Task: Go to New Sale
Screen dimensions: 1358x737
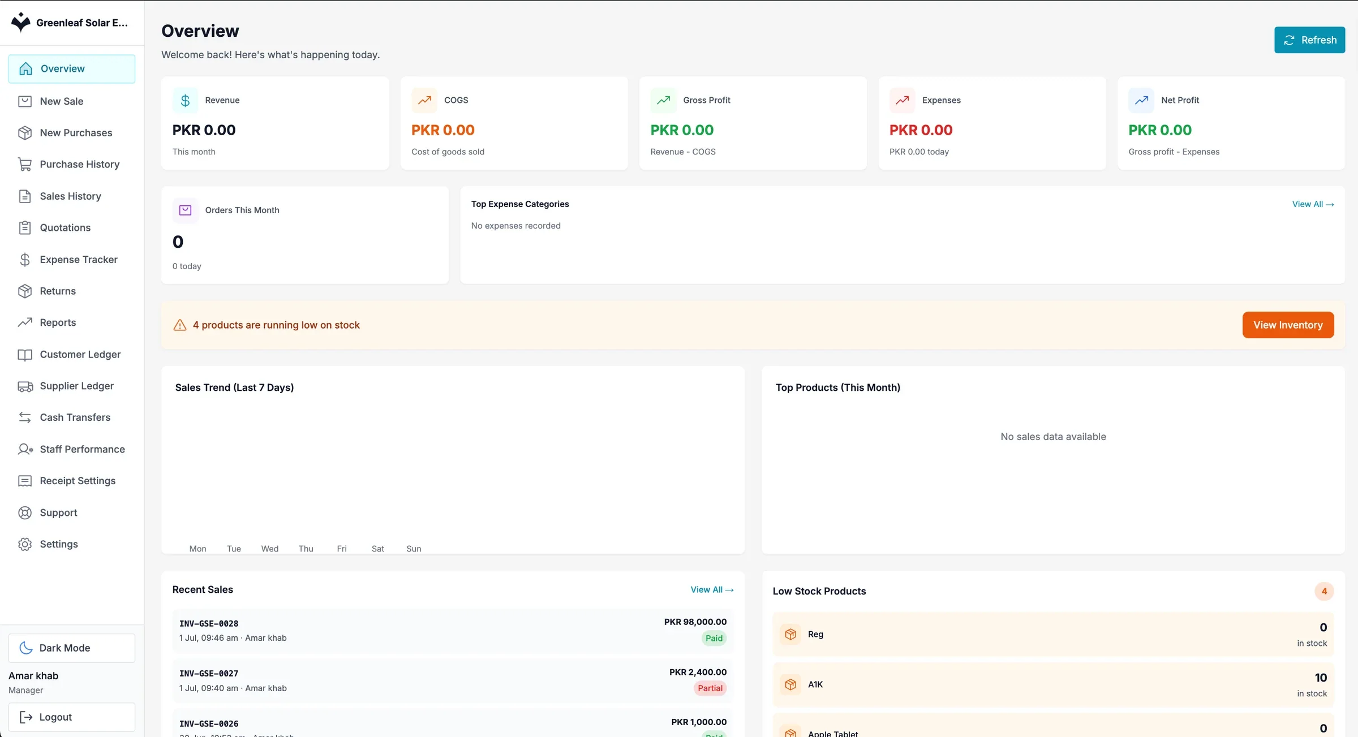Action: click(x=72, y=101)
